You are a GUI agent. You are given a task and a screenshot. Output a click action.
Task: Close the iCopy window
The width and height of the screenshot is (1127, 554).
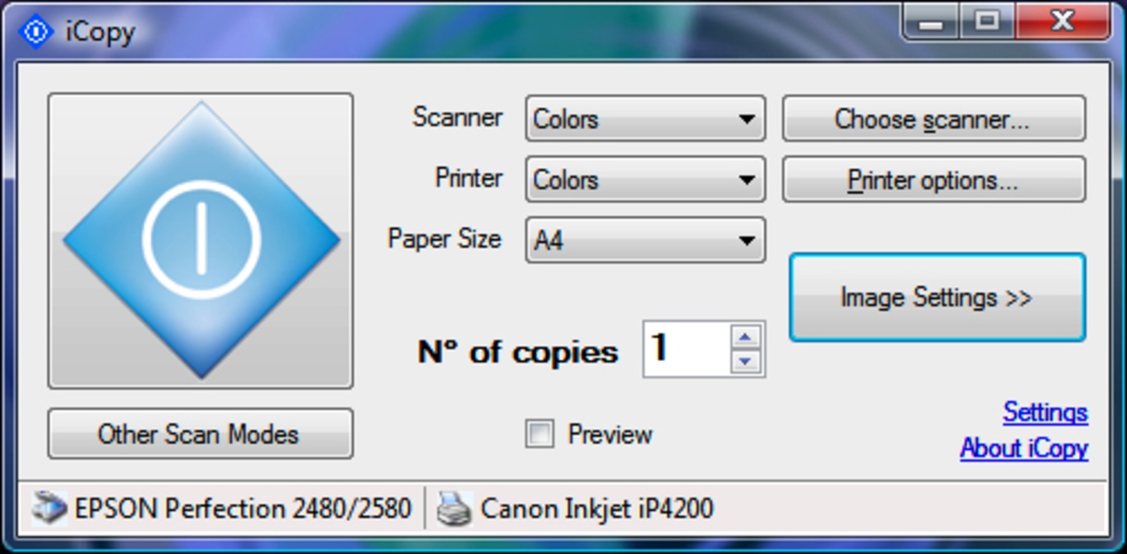tap(1063, 21)
